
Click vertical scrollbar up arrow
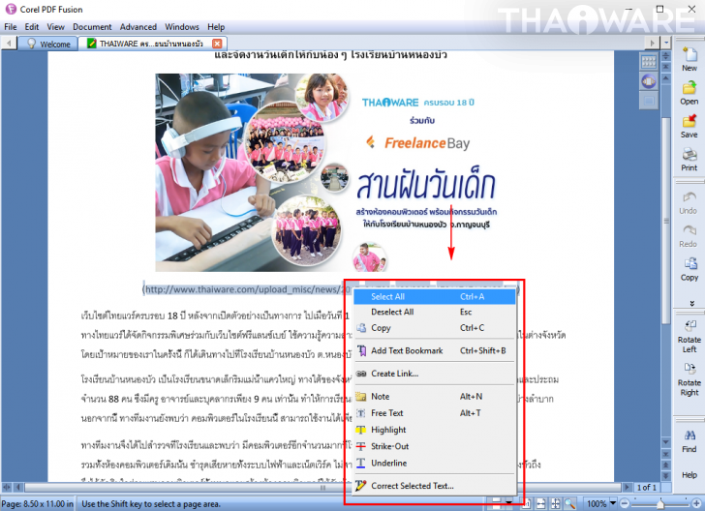pyautogui.click(x=666, y=79)
